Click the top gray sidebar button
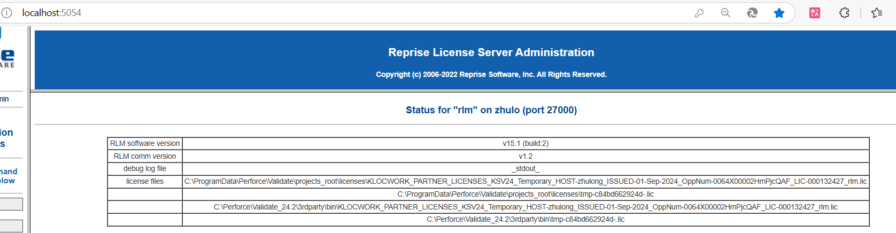The image size is (896, 233). coord(11,204)
